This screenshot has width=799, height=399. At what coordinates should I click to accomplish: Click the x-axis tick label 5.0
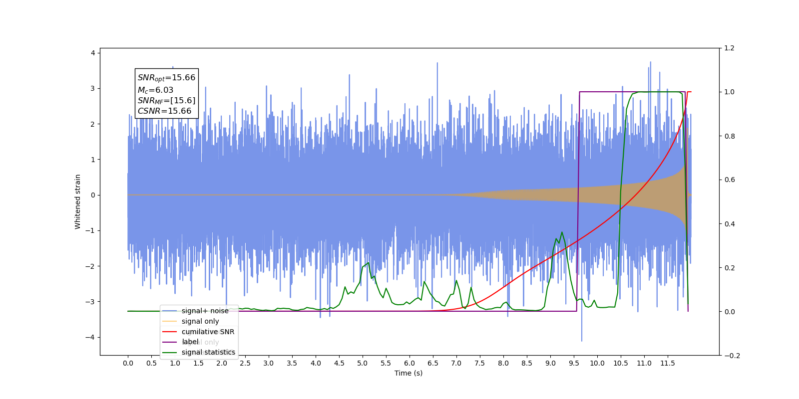363,363
